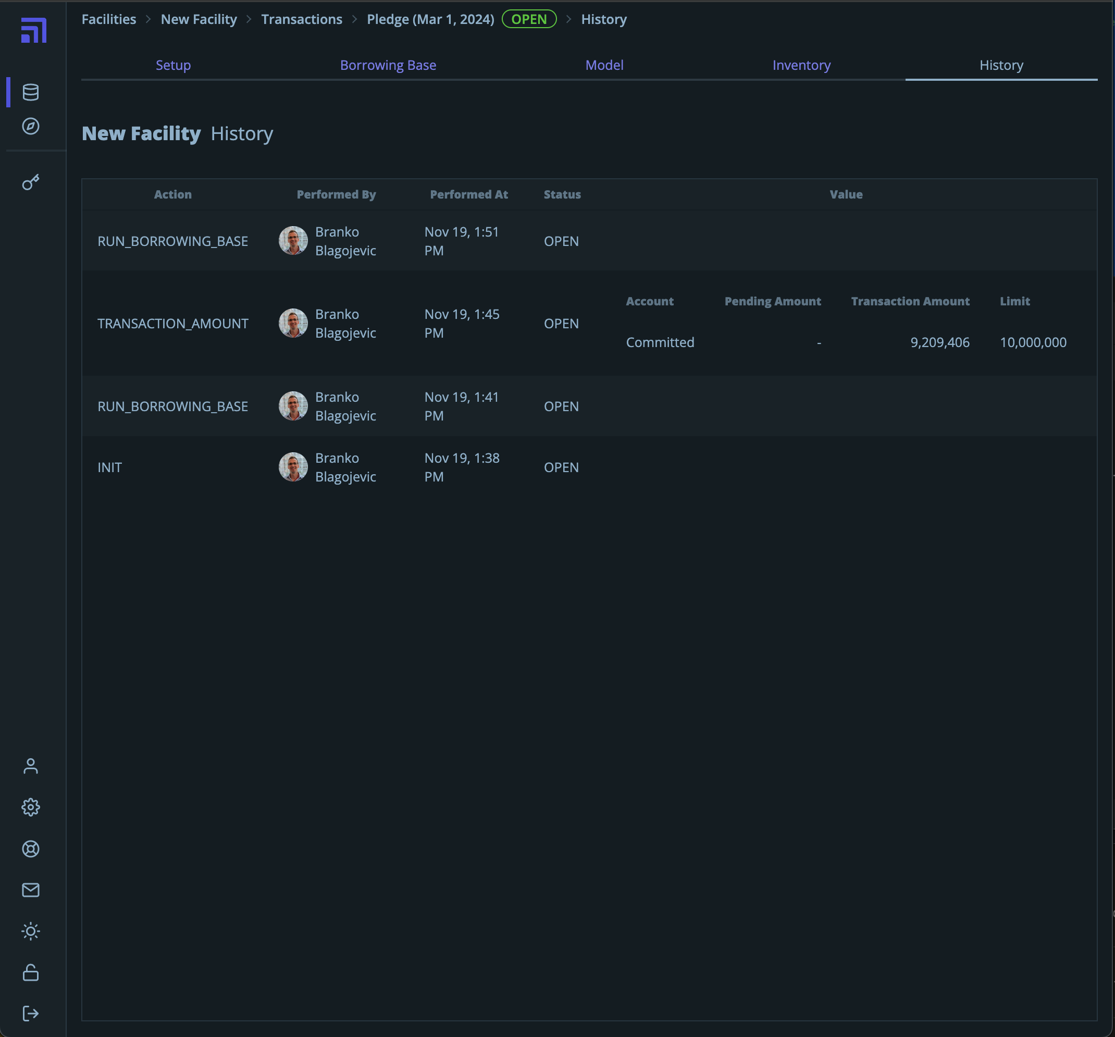1115x1037 pixels.
Task: Open the compass explore icon
Action: click(x=31, y=126)
